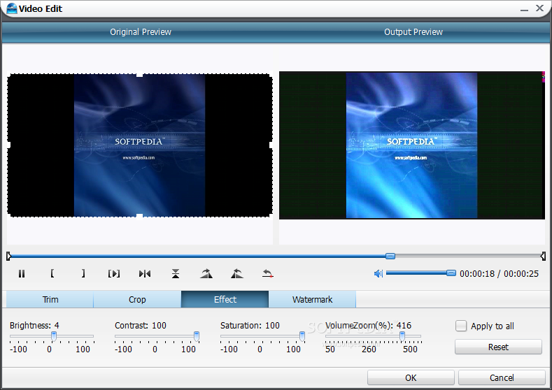Click the Output Preview header text
This screenshot has height=390, width=552.
pyautogui.click(x=413, y=32)
